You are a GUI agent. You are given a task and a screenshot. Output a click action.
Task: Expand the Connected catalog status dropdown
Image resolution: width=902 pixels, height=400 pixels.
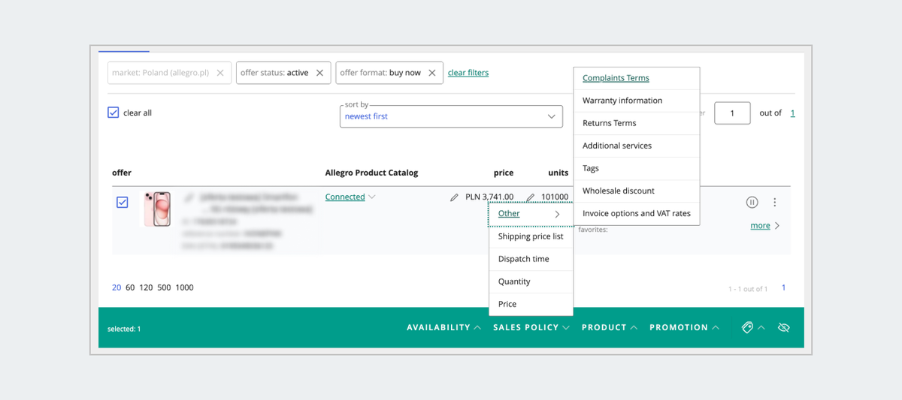click(x=350, y=197)
